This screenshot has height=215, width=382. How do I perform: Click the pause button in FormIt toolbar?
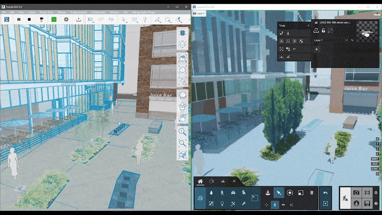(x=19, y=20)
